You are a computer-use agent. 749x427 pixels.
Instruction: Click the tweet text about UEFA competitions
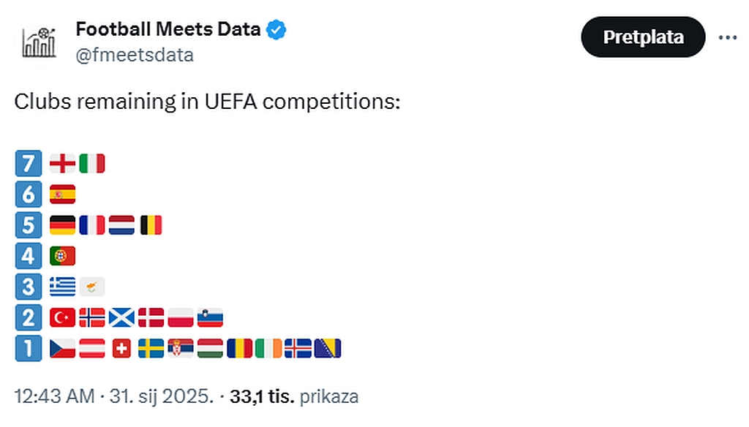pos(207,101)
